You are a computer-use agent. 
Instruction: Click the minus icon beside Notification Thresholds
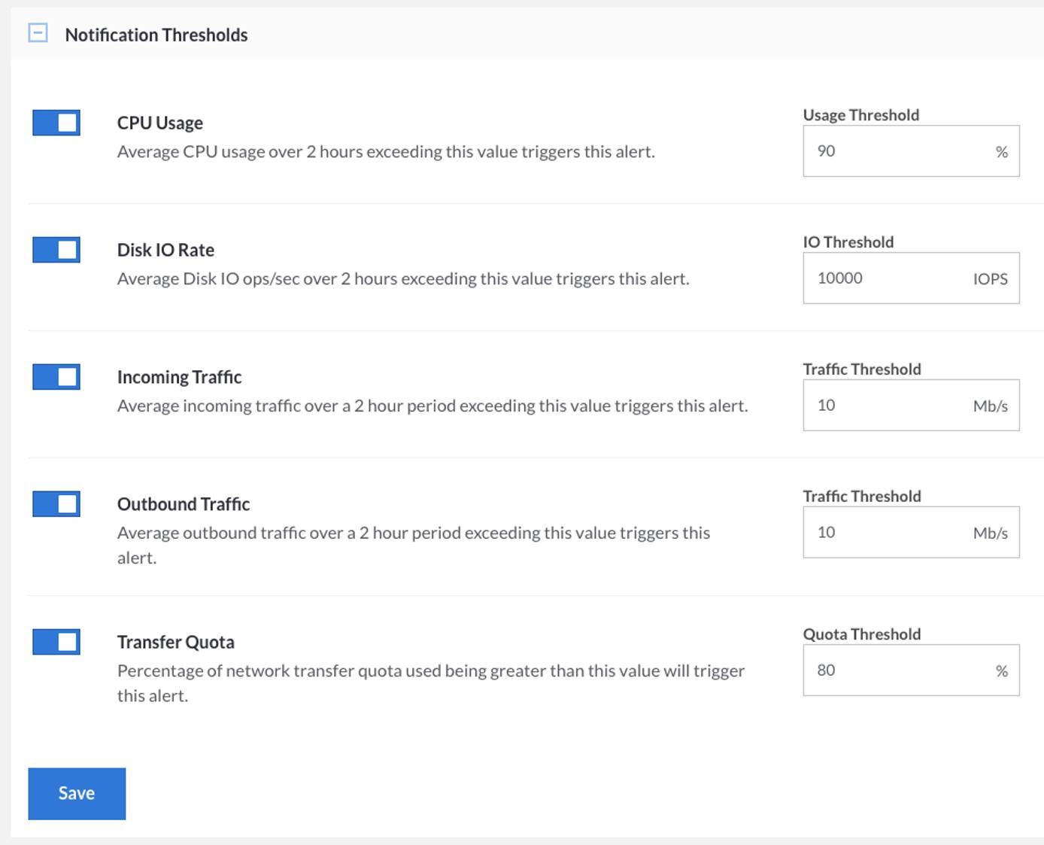[35, 33]
